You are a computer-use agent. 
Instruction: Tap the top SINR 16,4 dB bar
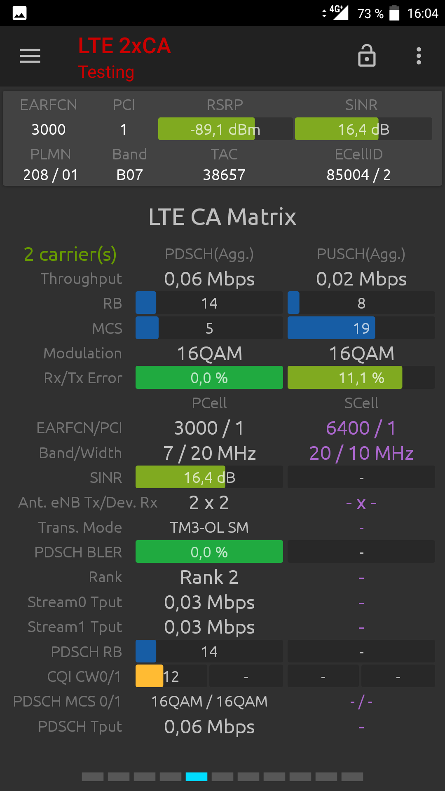click(363, 129)
